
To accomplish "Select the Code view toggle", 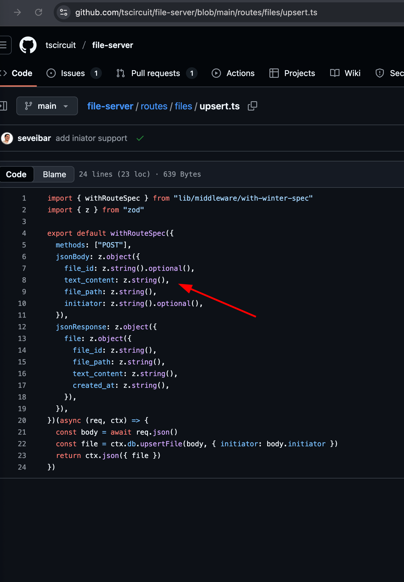I will (16, 174).
